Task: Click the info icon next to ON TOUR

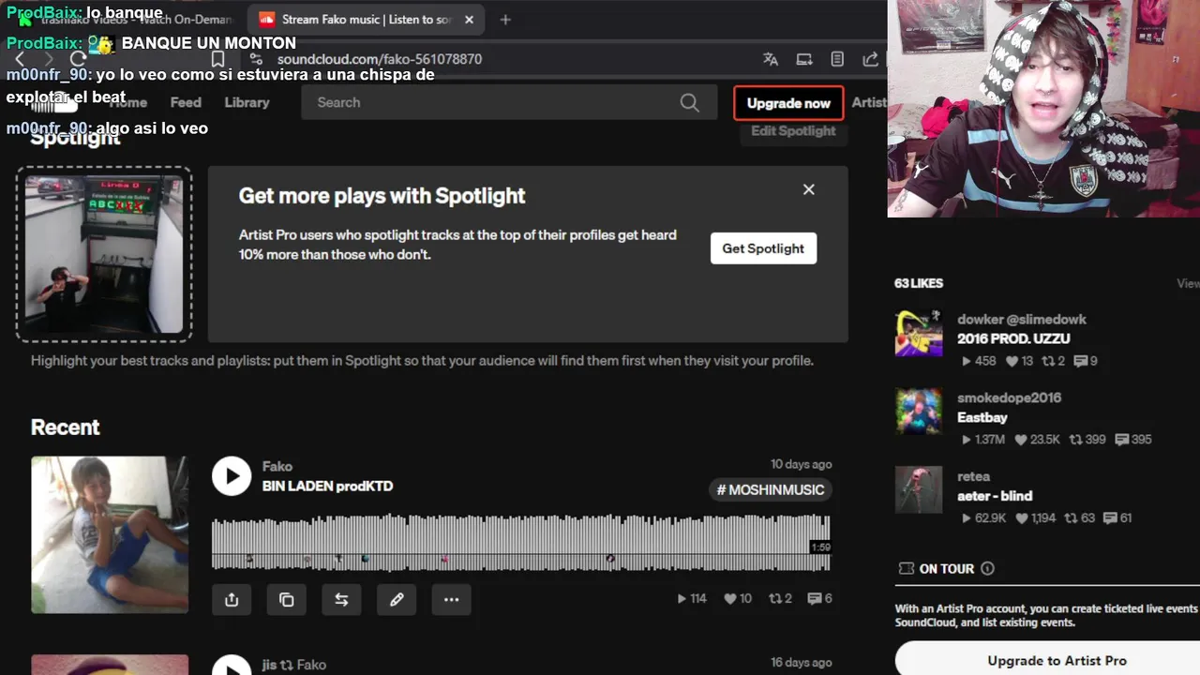Action: pos(987,568)
